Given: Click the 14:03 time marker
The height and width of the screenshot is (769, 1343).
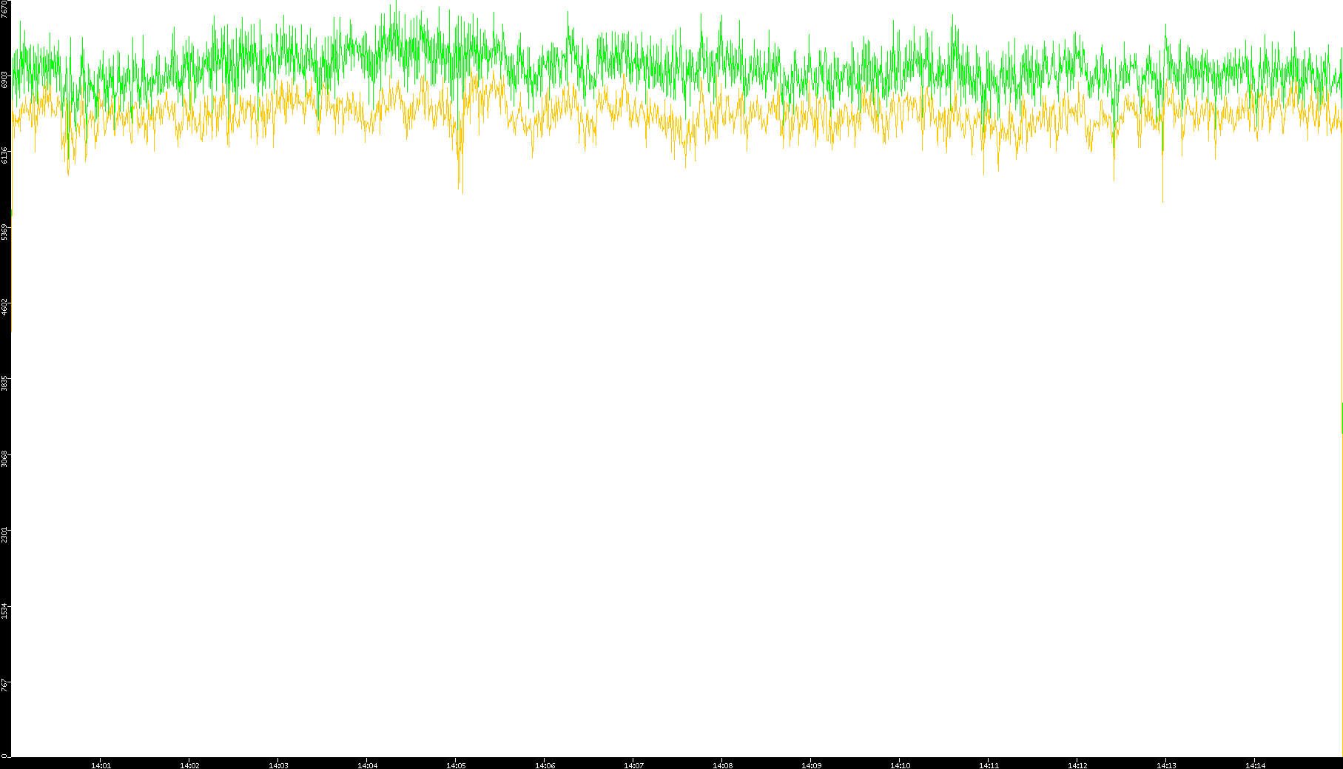Looking at the screenshot, I should (278, 765).
